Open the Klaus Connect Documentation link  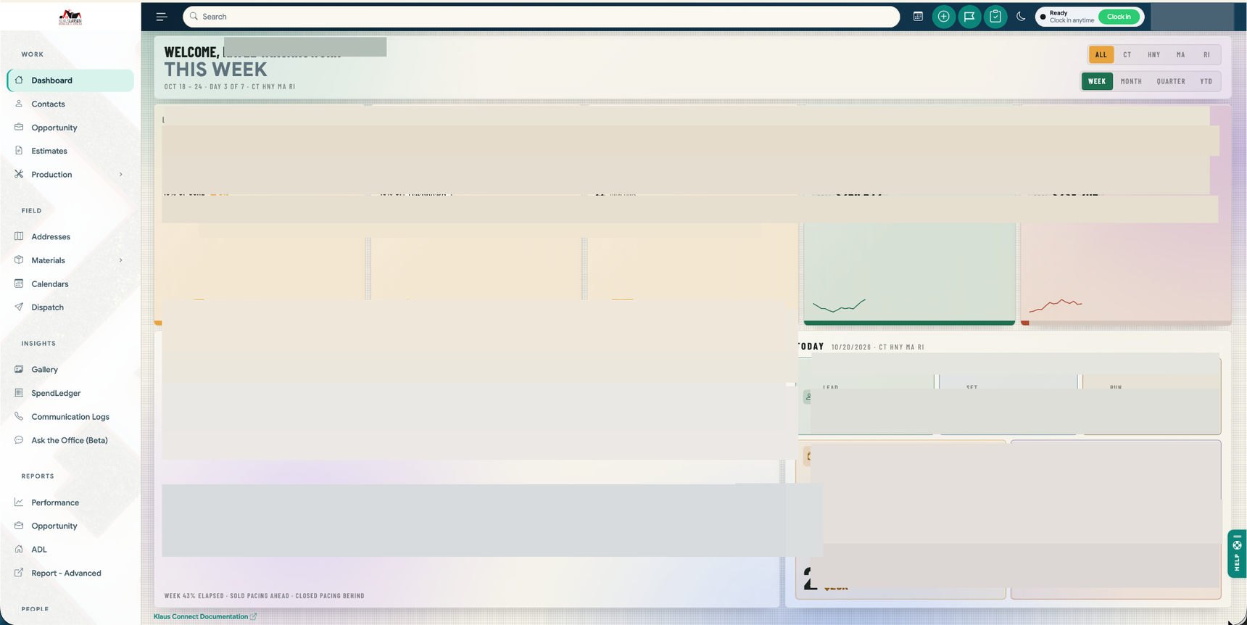pos(205,617)
